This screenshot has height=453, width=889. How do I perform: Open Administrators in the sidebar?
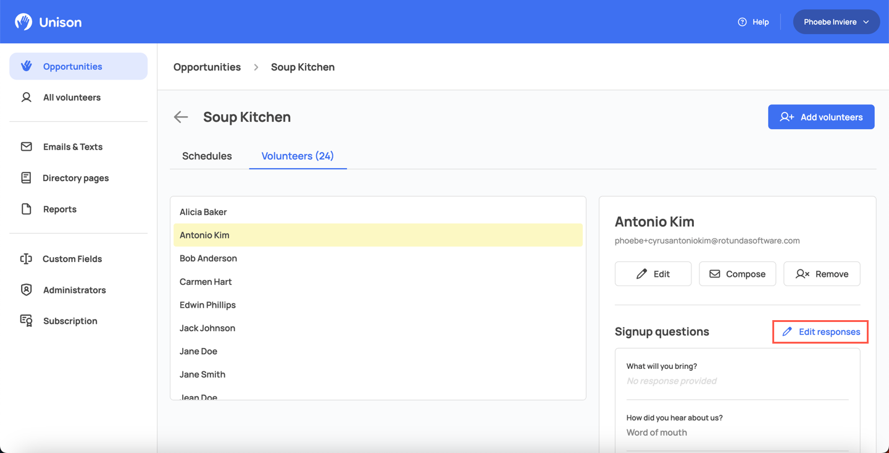(x=78, y=290)
